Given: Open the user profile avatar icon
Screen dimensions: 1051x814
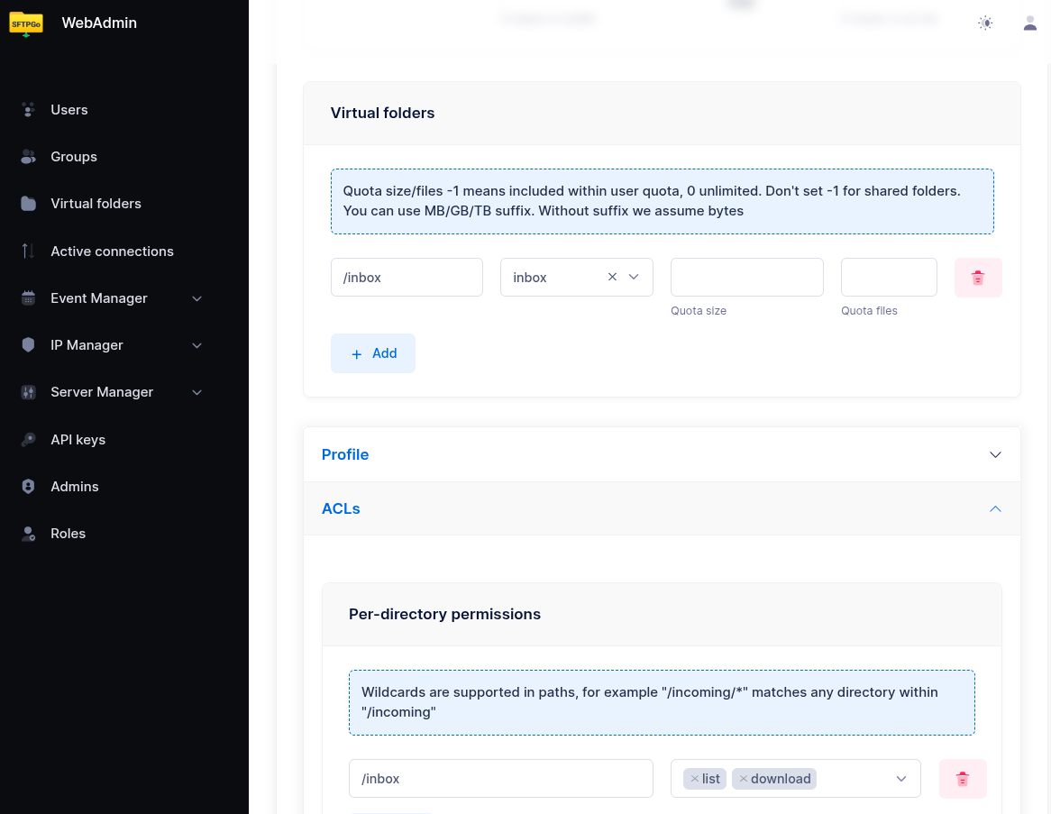Looking at the screenshot, I should 1029,23.
